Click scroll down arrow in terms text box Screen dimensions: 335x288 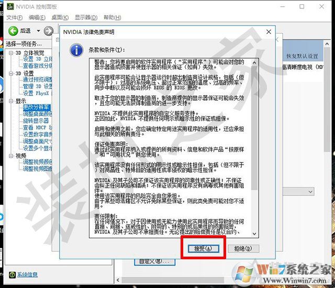tap(254, 234)
